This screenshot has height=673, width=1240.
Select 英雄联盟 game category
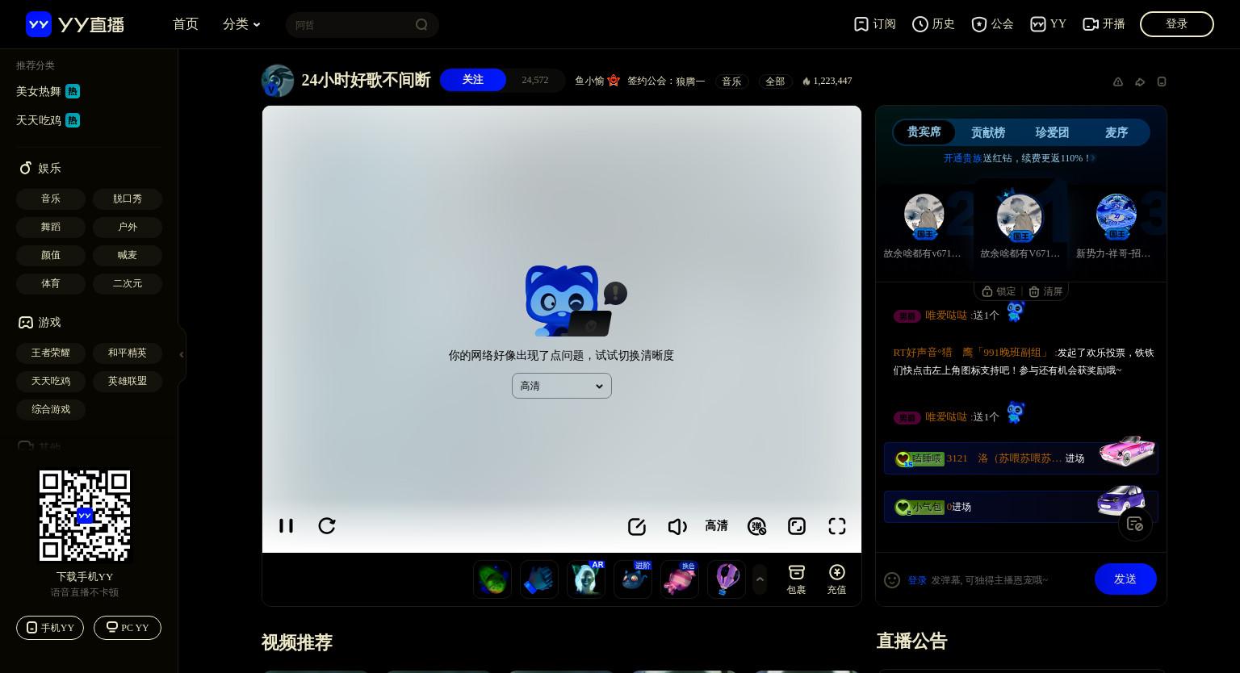point(128,381)
